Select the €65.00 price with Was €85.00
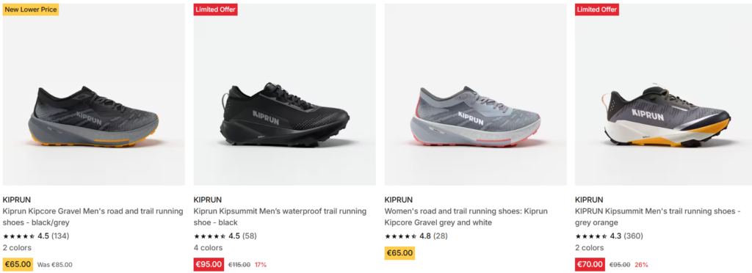 coord(18,264)
